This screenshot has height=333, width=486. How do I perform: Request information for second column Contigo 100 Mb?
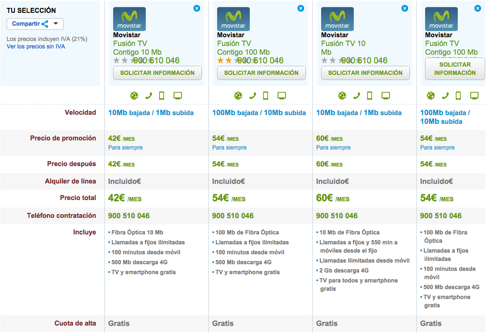tap(261, 73)
